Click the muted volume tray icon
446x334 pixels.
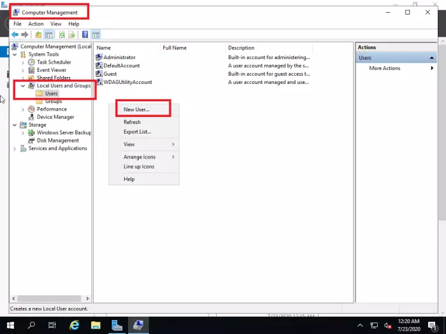pyautogui.click(x=387, y=326)
